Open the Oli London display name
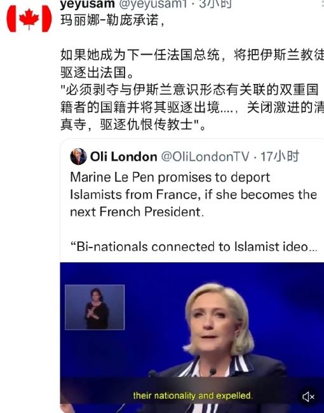The height and width of the screenshot is (413, 324). tap(124, 157)
